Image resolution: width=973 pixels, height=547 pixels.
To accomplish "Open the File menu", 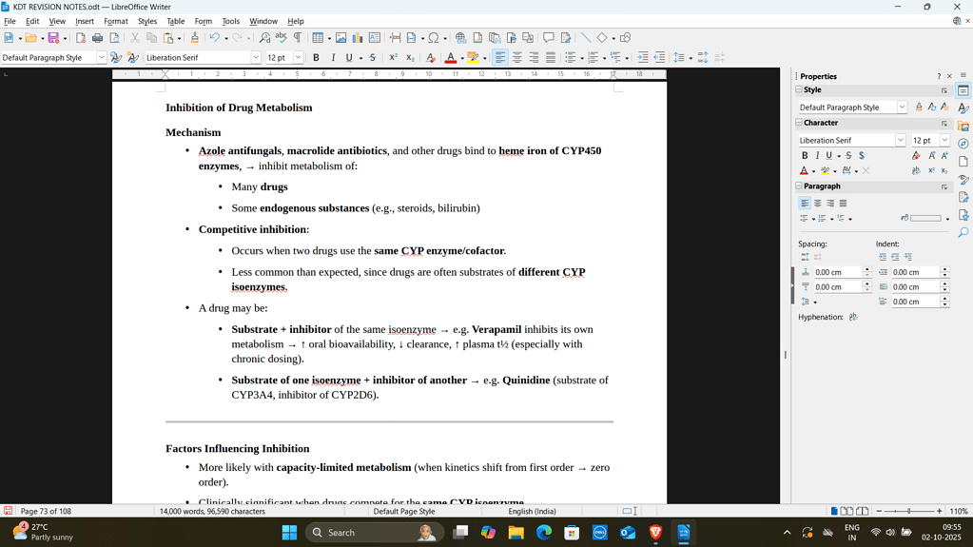I will point(10,21).
